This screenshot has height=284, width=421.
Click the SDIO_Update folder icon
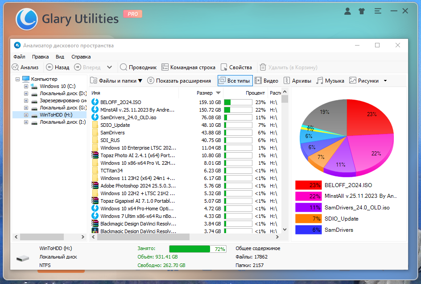tap(95, 125)
